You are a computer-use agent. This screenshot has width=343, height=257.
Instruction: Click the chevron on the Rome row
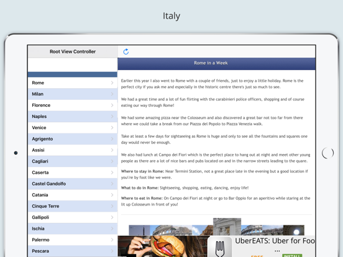click(112, 83)
